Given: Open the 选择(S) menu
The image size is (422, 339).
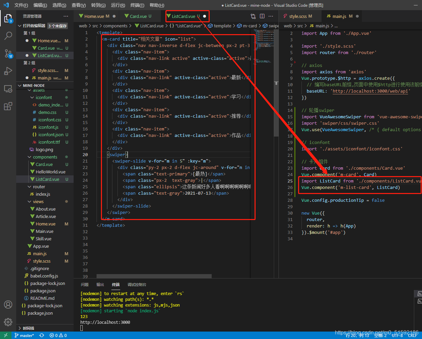Looking at the screenshot, I should (x=59, y=5).
